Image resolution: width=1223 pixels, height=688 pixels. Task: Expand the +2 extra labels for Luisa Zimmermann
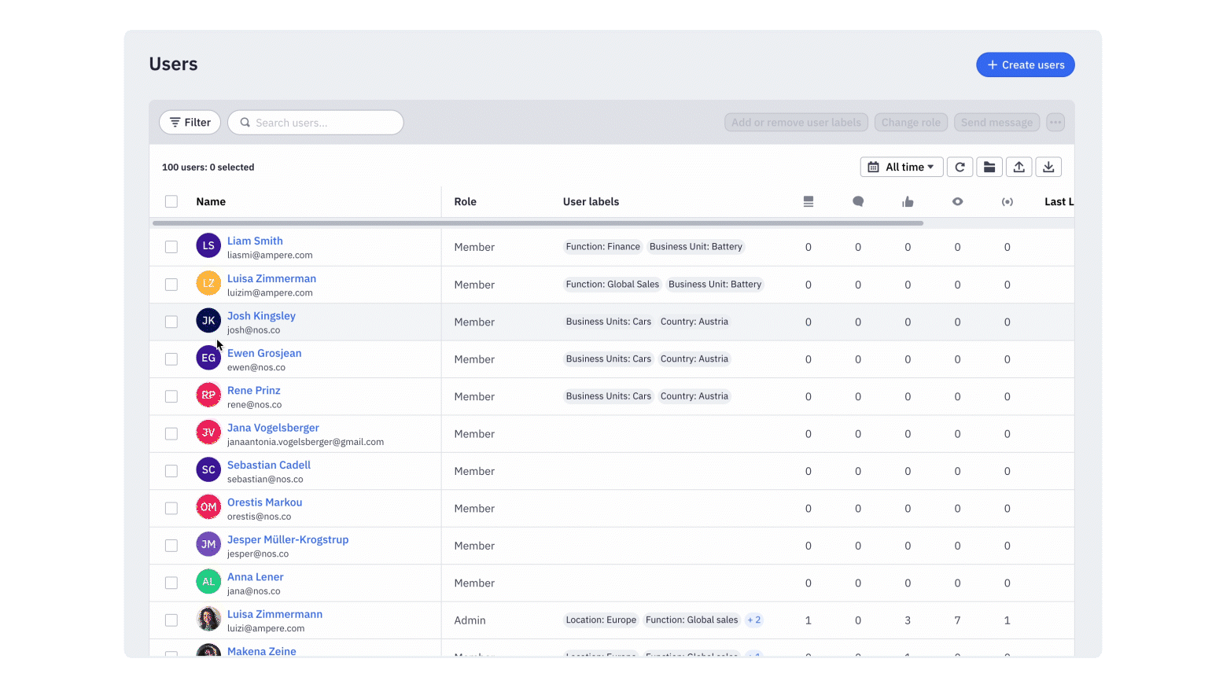click(x=753, y=620)
